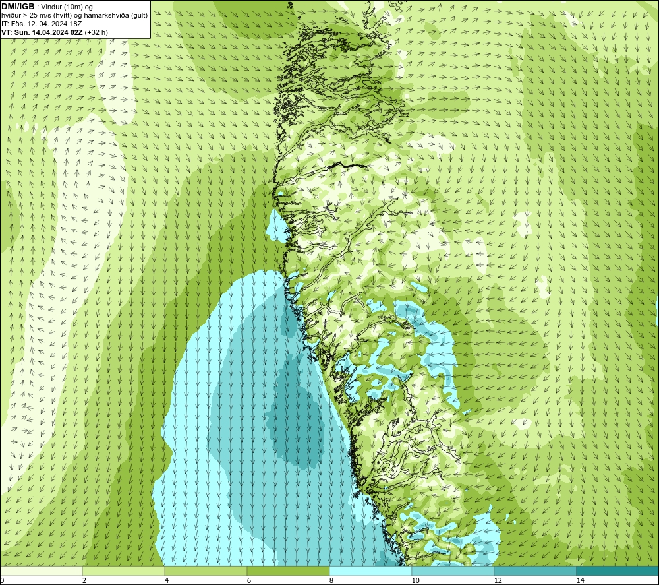Click the '8' scale label
This screenshot has height=585, width=659.
pyautogui.click(x=331, y=580)
